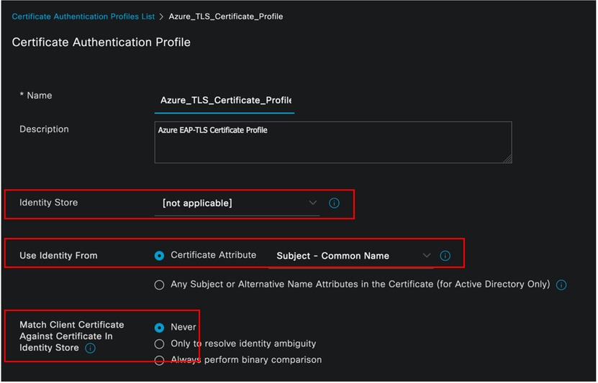This screenshot has height=383, width=598.
Task: Select Only to resolve identity ambiguity radio
Action: (159, 344)
